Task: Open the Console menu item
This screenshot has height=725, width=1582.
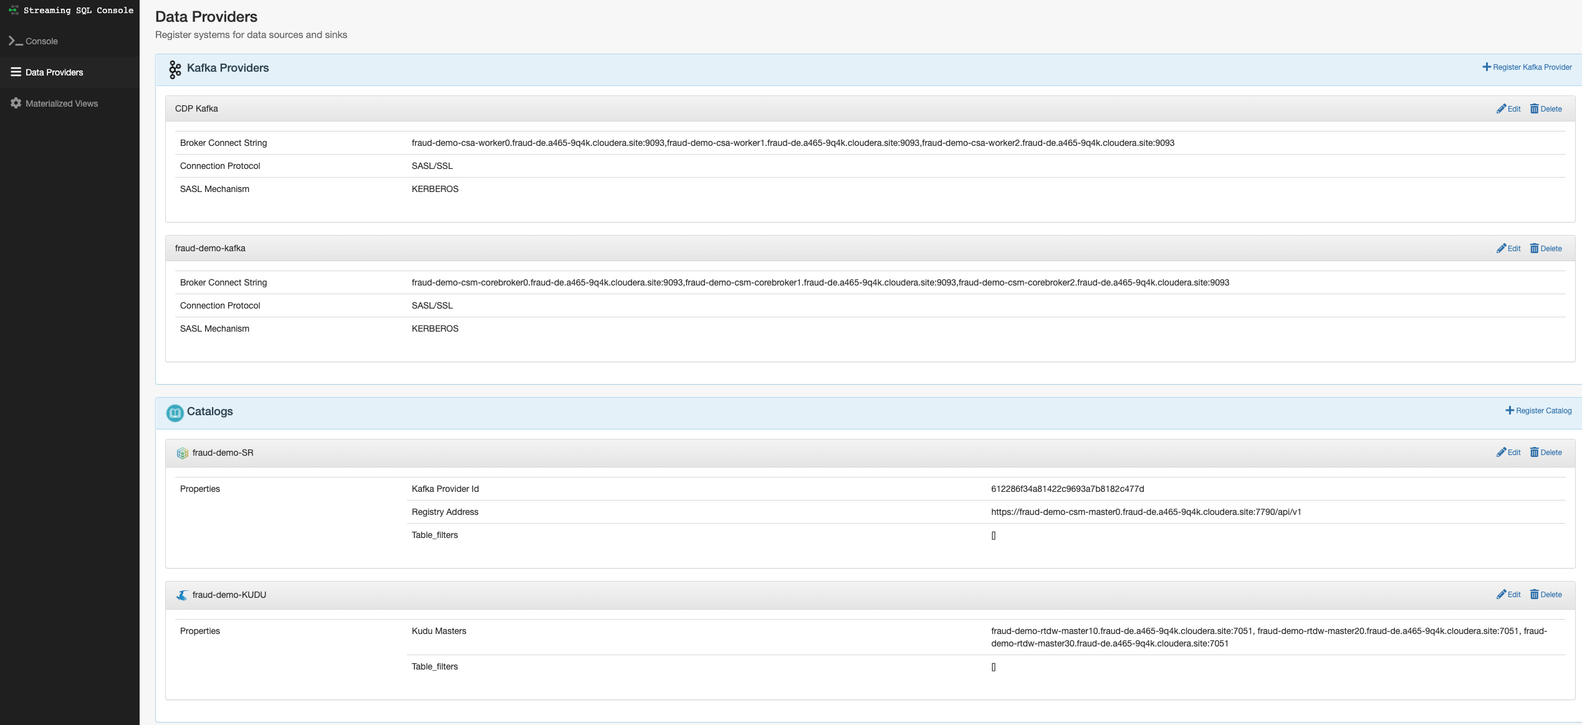Action: (41, 41)
